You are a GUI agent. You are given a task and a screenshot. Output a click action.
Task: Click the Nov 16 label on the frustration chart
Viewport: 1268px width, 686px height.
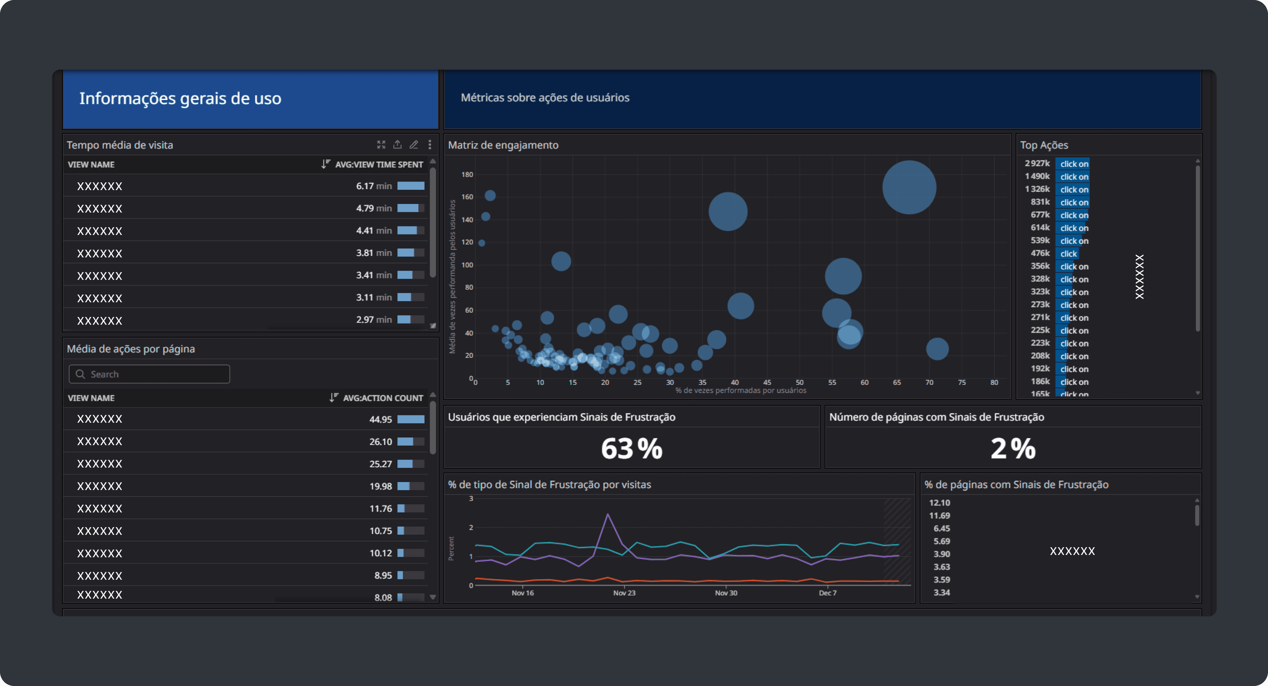click(522, 592)
